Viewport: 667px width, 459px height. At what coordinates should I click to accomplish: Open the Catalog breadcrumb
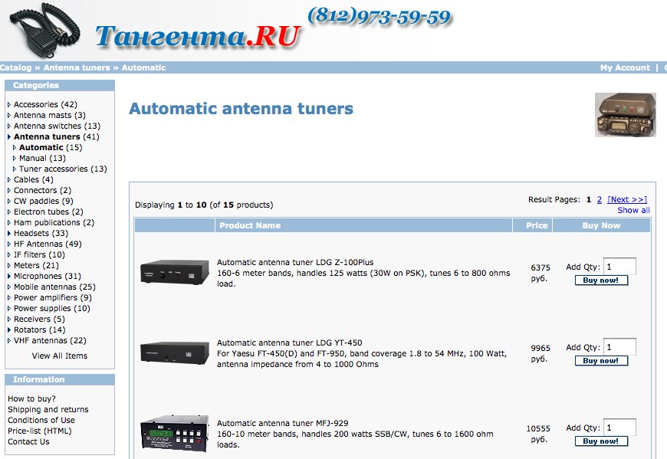pos(16,67)
